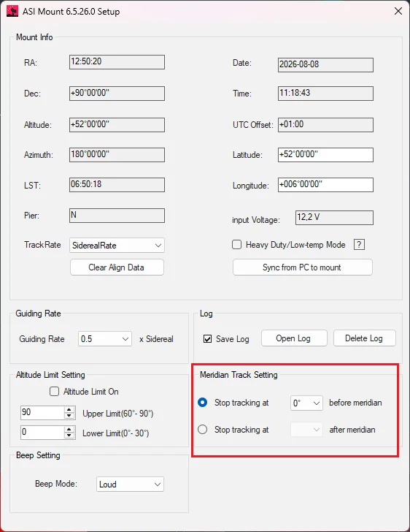Open the TrackRate SiderealRate dropdown
The width and height of the screenshot is (410, 532).
117,246
